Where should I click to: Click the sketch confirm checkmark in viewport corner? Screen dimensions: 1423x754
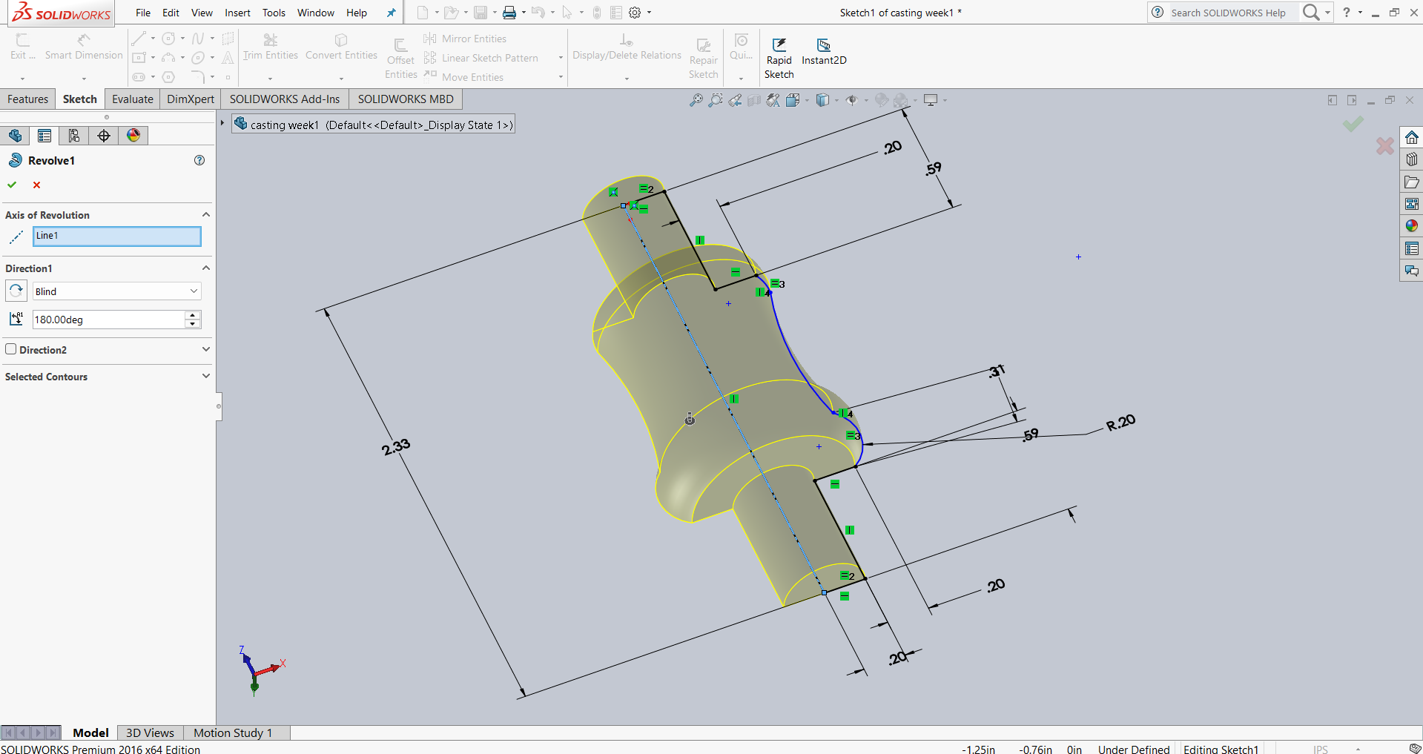tap(1353, 124)
